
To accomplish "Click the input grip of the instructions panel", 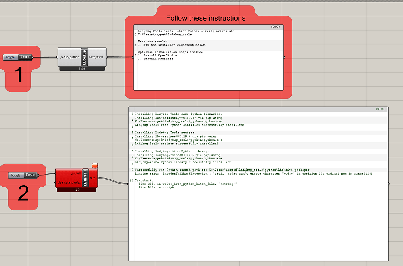I will coord(132,58).
